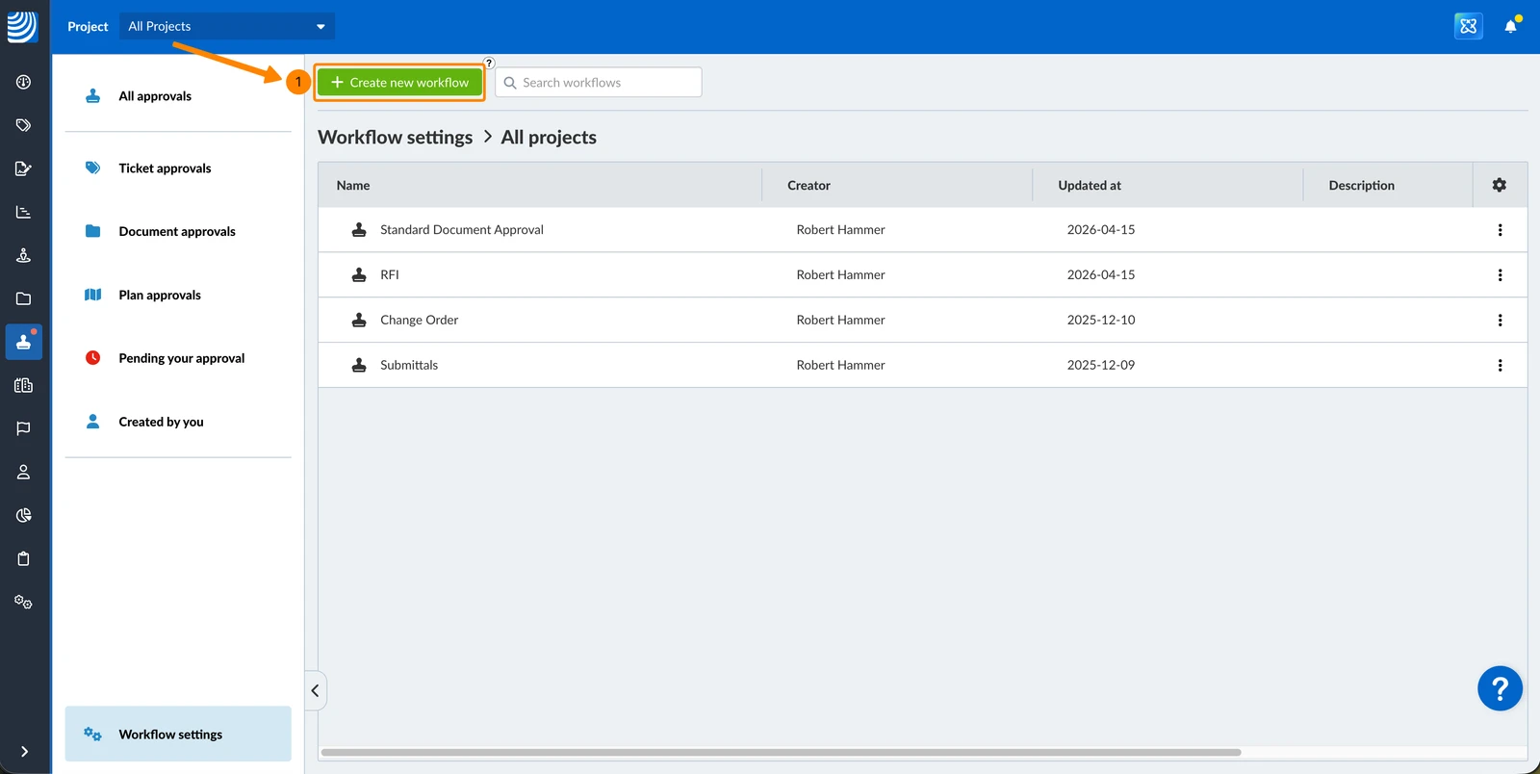The height and width of the screenshot is (774, 1540).
Task: Click the date 2025-12-10
Action: click(1101, 321)
